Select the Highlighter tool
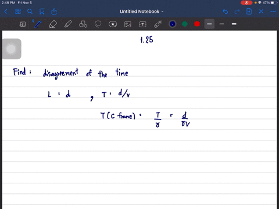The height and width of the screenshot is (209, 279). click(x=68, y=24)
